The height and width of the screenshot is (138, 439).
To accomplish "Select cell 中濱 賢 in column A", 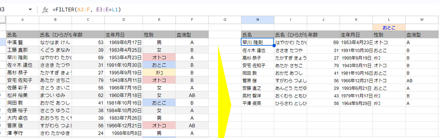I will coord(23,42).
